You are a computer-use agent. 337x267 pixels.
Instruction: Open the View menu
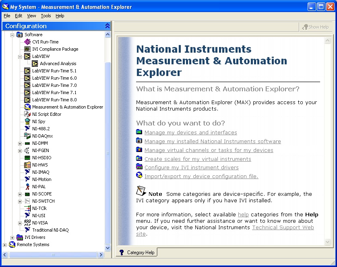[31, 16]
